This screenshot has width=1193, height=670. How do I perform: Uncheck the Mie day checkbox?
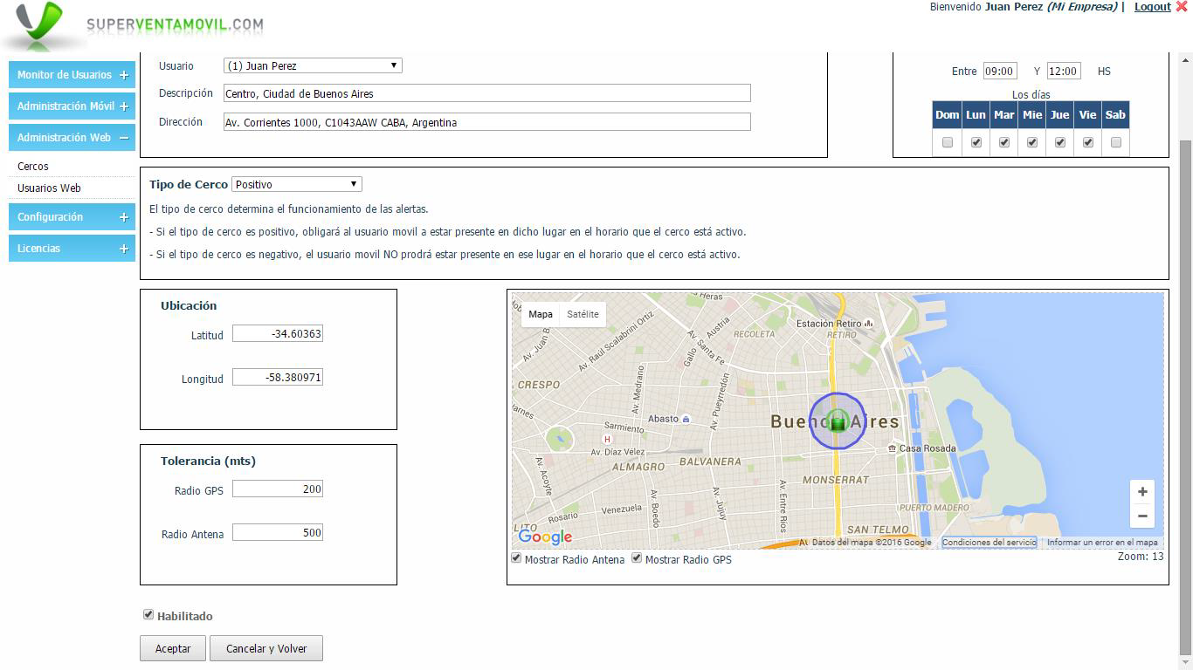[1032, 142]
